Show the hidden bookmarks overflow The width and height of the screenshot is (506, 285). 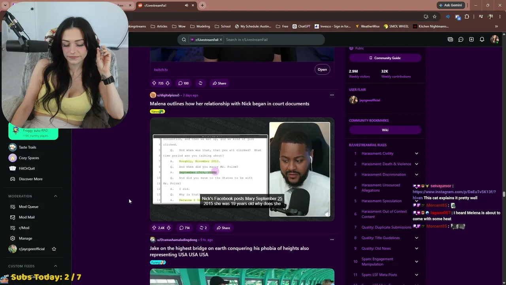click(496, 27)
